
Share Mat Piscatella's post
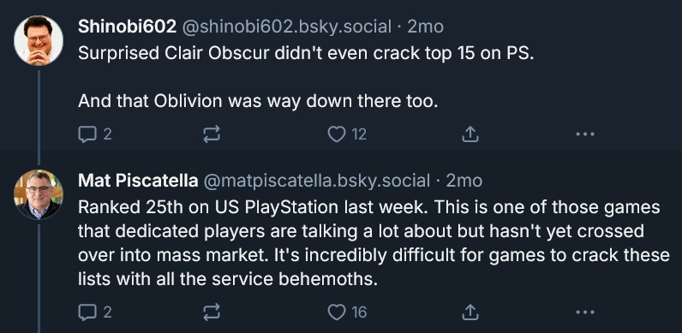(x=470, y=312)
